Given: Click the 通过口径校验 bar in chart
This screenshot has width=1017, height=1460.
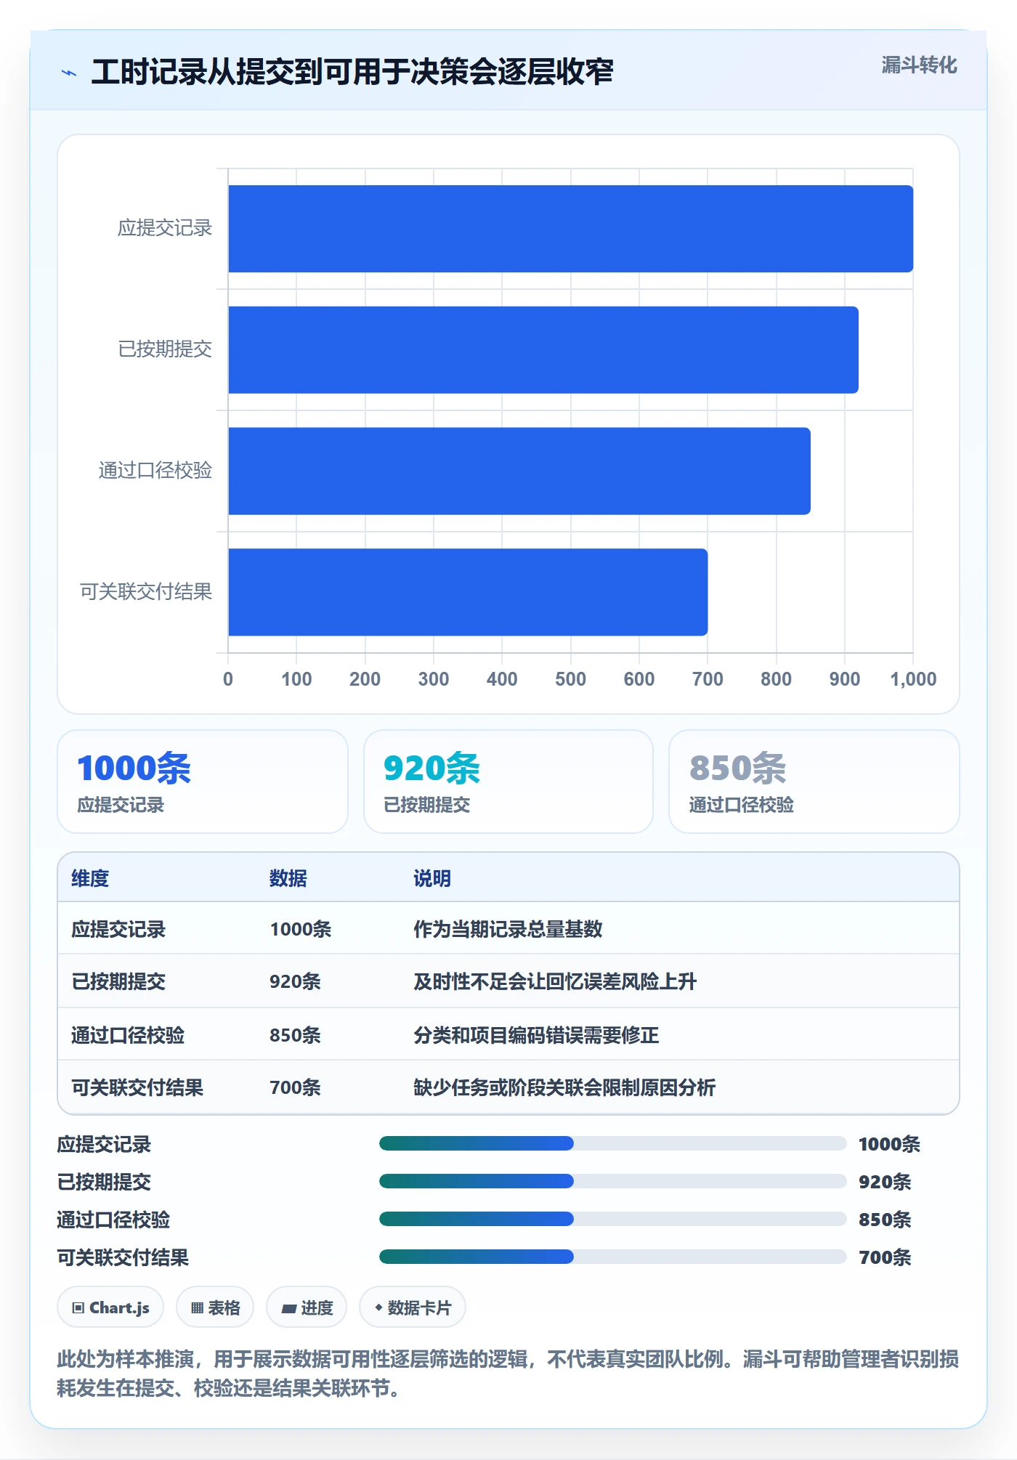Looking at the screenshot, I should [519, 471].
